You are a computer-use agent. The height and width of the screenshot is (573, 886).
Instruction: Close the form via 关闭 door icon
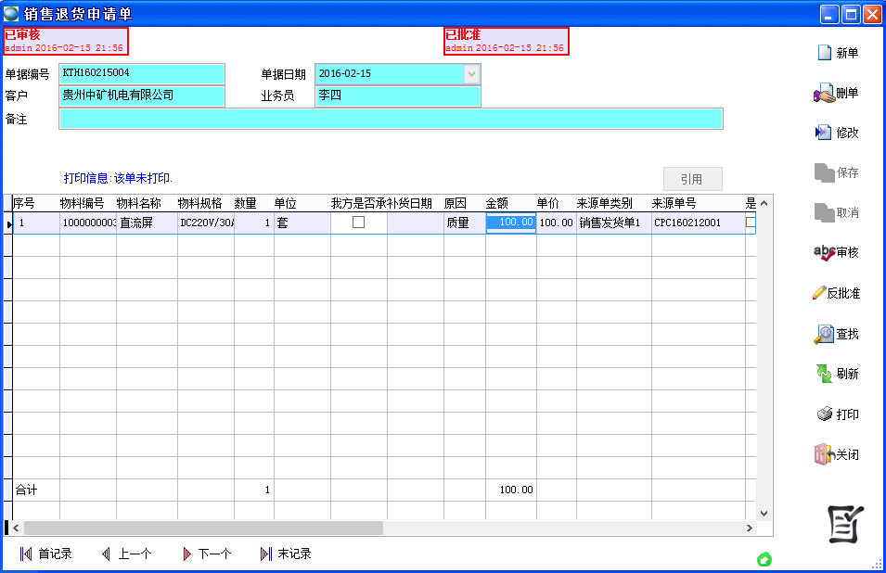coord(823,454)
